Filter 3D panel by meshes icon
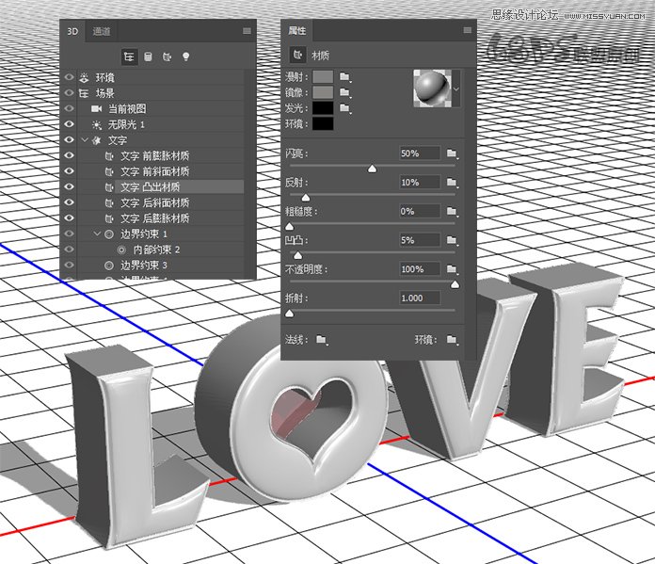The width and height of the screenshot is (655, 564). pos(148,56)
